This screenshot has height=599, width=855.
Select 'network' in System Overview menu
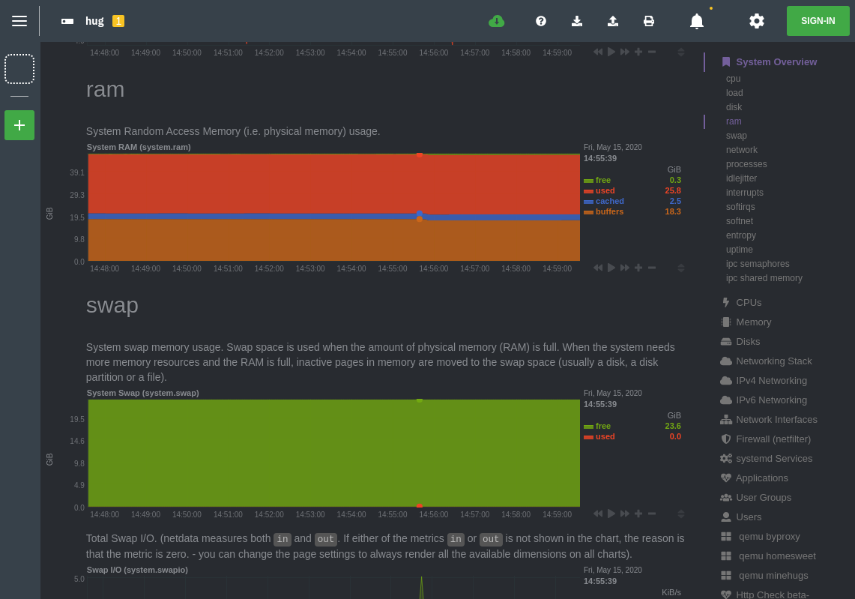741,150
